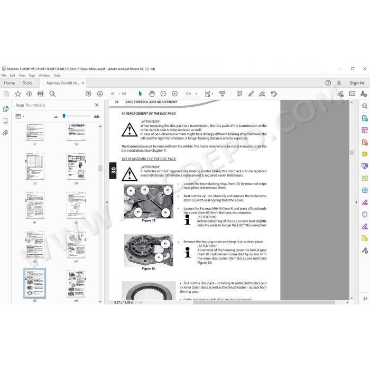The width and height of the screenshot is (370, 370).
Task: Select page 57 thumbnail
Action: tap(35, 132)
